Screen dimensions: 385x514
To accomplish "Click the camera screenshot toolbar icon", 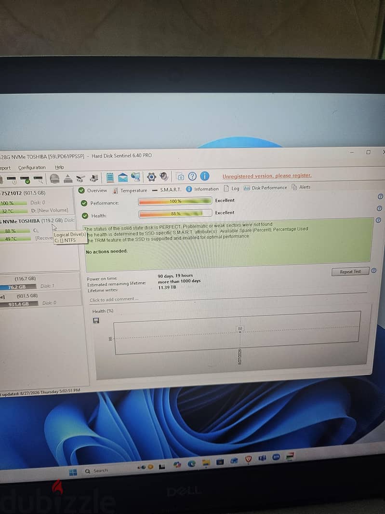I will coord(180,176).
